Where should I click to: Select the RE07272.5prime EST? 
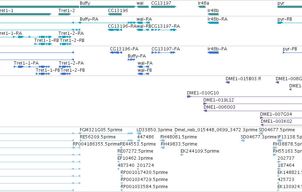coord(120,155)
